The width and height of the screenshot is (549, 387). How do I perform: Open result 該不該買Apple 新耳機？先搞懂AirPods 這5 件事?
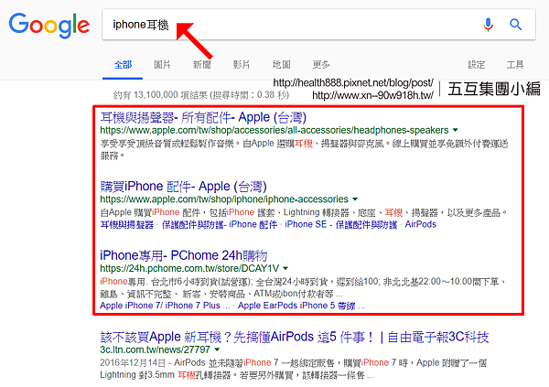[x=294, y=337]
